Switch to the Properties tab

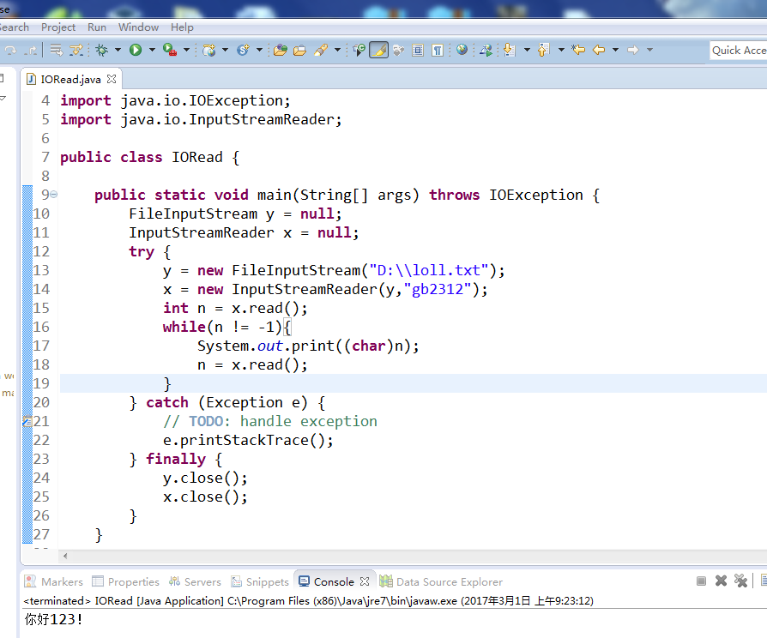[x=126, y=581]
